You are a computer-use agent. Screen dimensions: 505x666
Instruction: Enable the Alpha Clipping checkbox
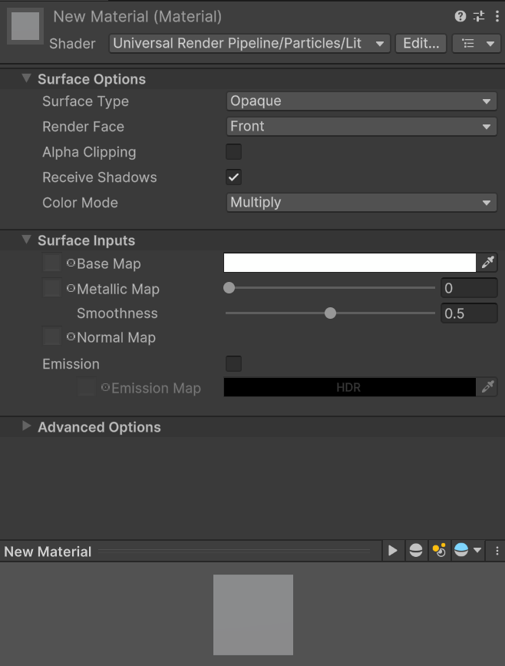click(x=233, y=151)
